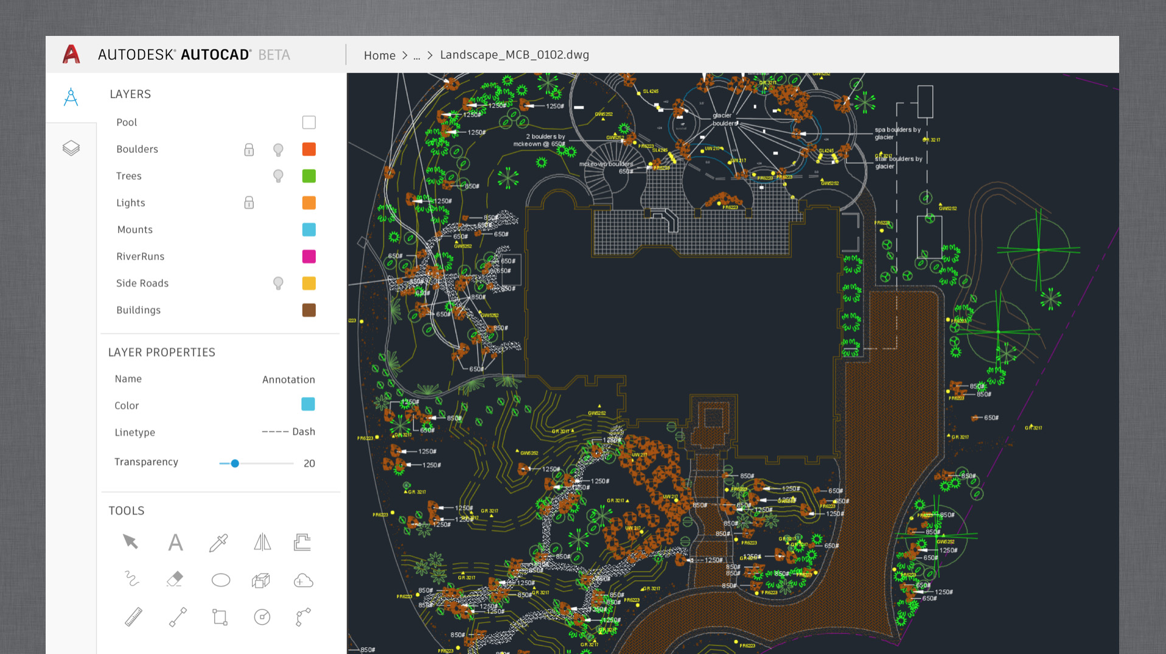Toggle Side Roads layer visibility bulb
Viewport: 1166px width, 654px height.
[x=278, y=283]
